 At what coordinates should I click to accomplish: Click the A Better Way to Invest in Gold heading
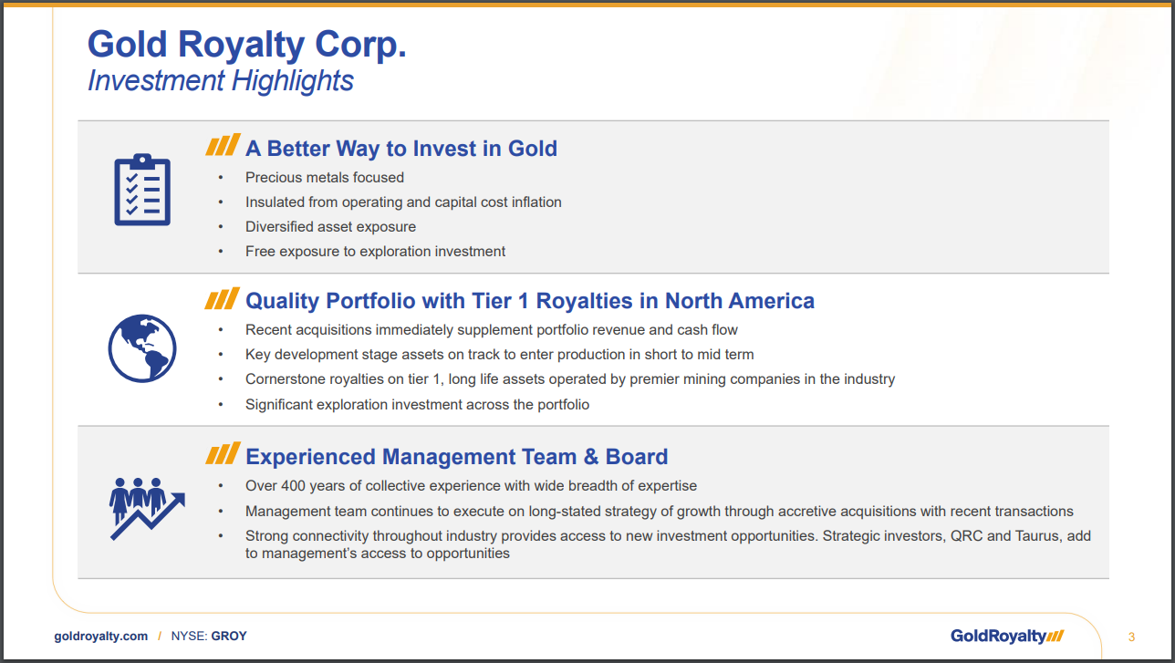coord(400,149)
